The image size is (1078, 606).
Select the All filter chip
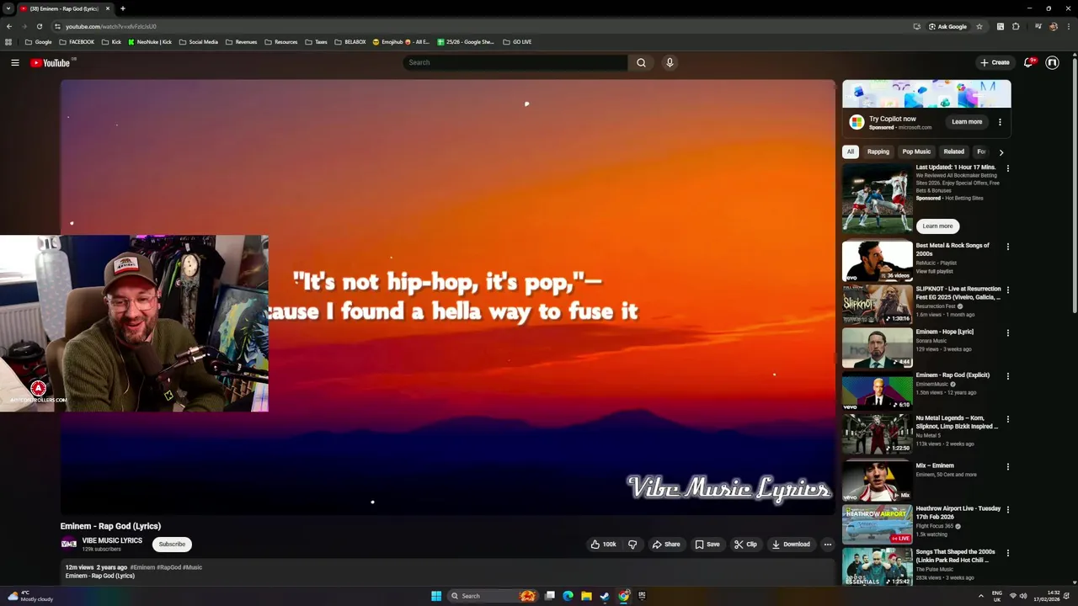(851, 152)
